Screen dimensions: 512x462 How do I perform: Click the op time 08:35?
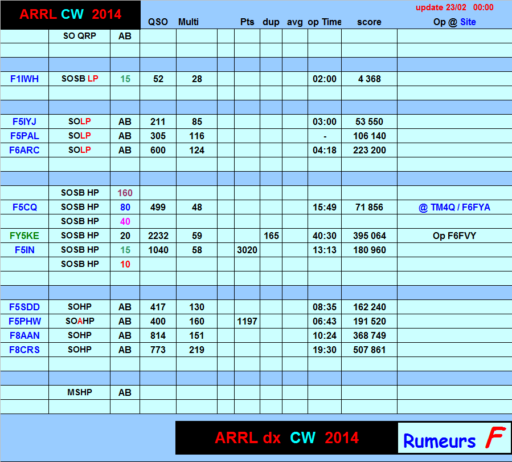coord(325,307)
